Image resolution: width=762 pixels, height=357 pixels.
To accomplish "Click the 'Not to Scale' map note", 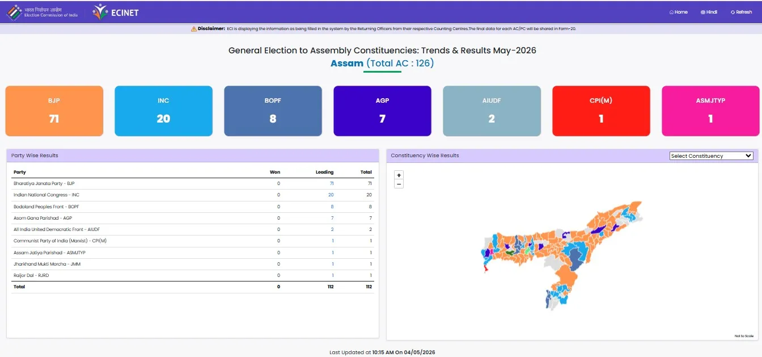I will tap(744, 336).
